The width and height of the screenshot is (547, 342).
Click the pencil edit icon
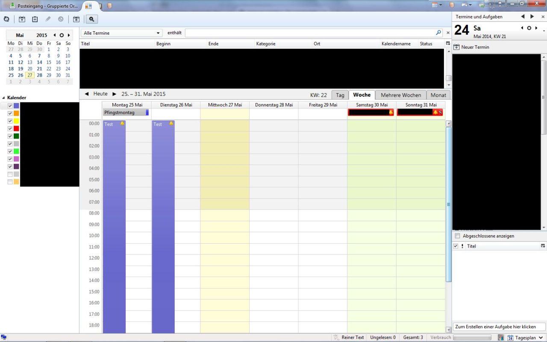tap(48, 19)
